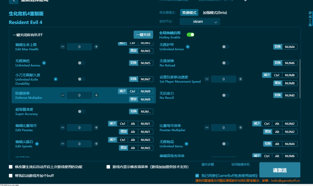Click the star icon next to Unlimited Armor

coord(188,47)
